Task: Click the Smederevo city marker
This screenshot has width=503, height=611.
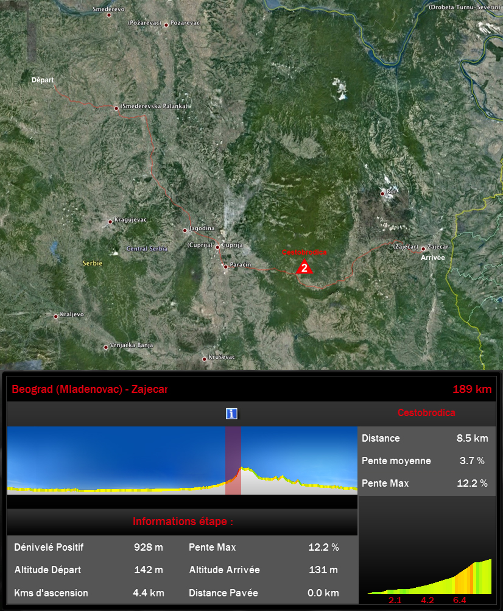Action: point(109,15)
